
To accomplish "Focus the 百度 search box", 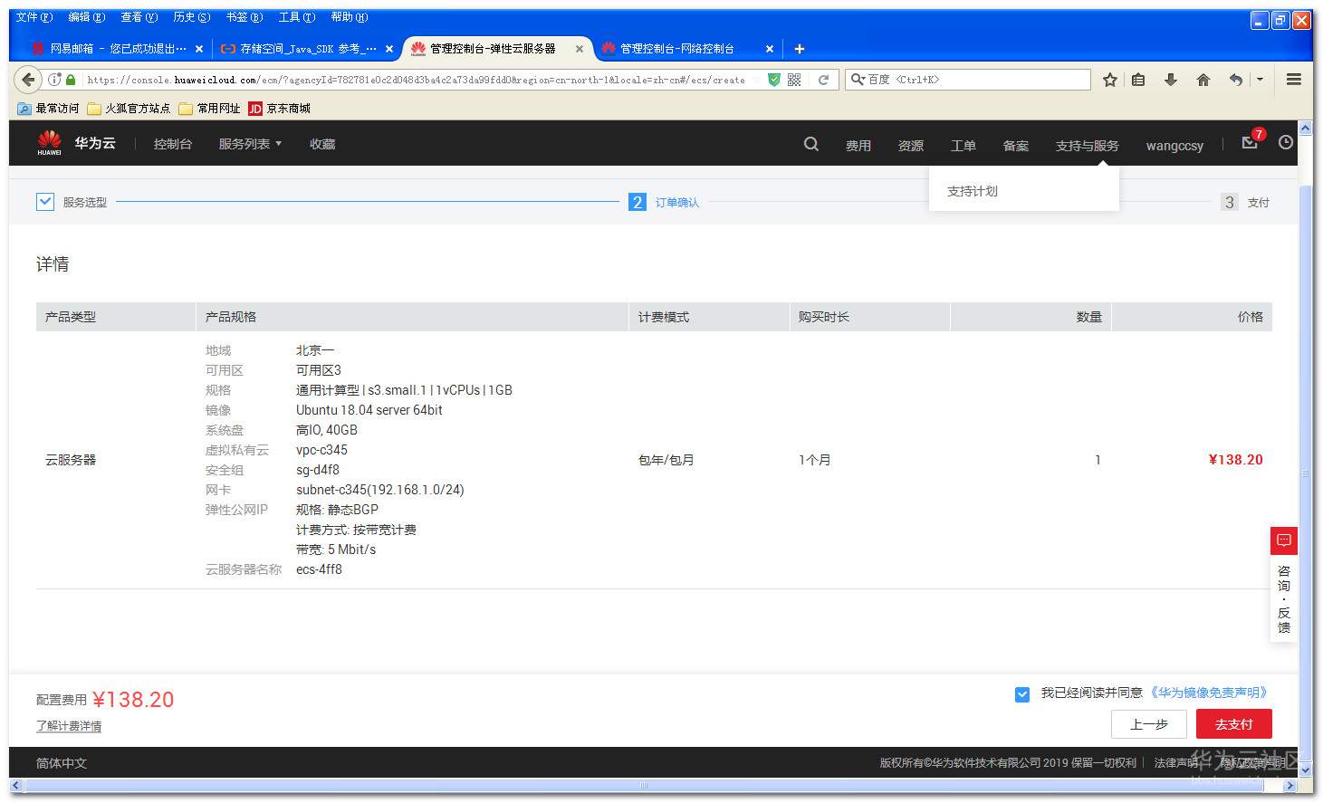I will 967,80.
